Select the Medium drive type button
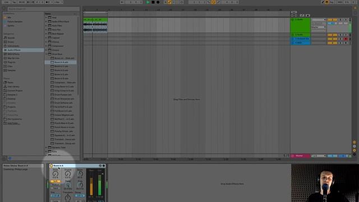 [x=56, y=185]
